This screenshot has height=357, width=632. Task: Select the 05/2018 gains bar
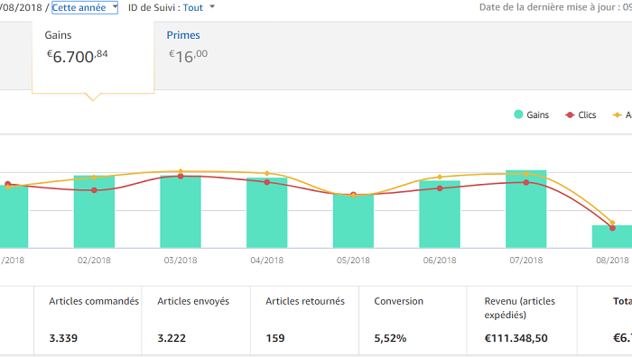point(353,221)
